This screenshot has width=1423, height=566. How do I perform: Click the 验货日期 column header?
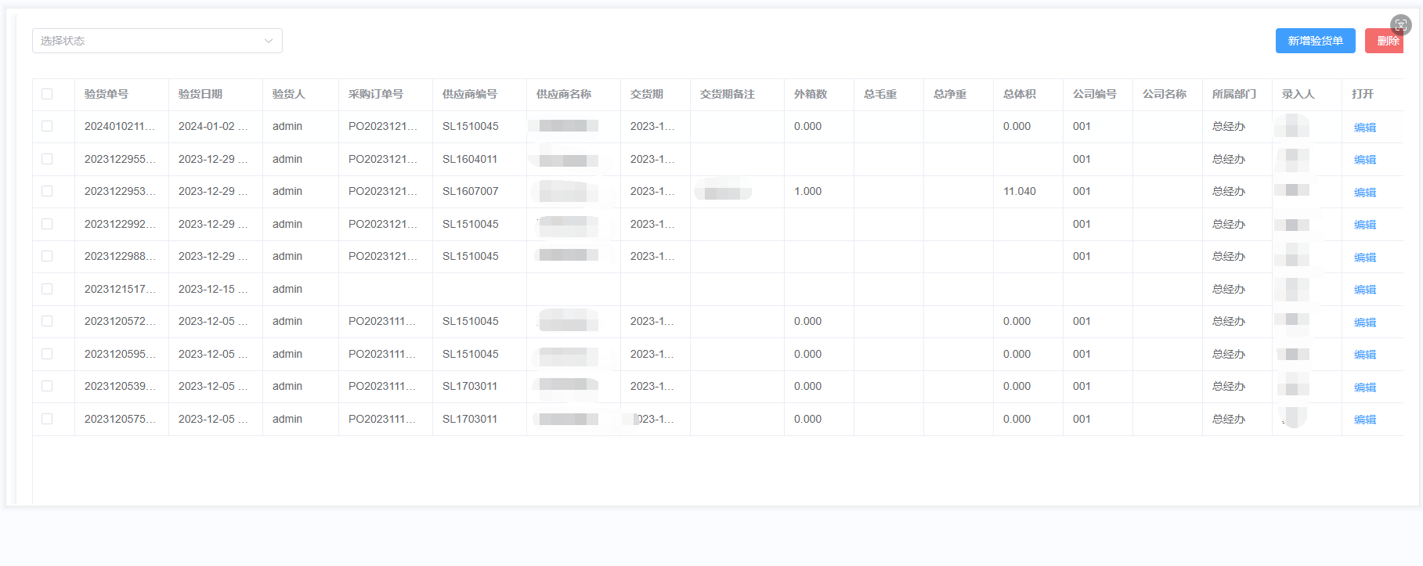[x=200, y=94]
